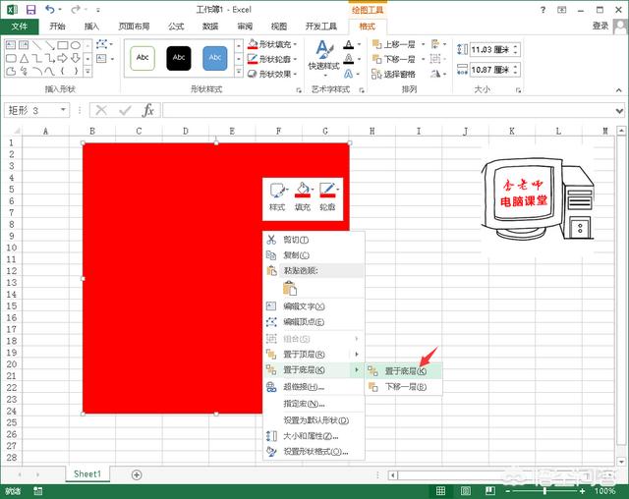Switch to the Sheet1 worksheet tab
Viewport: 629px width, 499px height.
click(x=86, y=473)
